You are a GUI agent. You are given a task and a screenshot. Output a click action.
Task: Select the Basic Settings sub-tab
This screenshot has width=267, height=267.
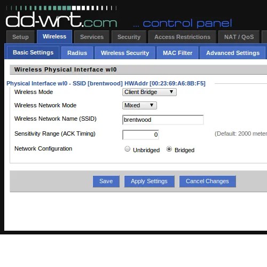tap(33, 52)
